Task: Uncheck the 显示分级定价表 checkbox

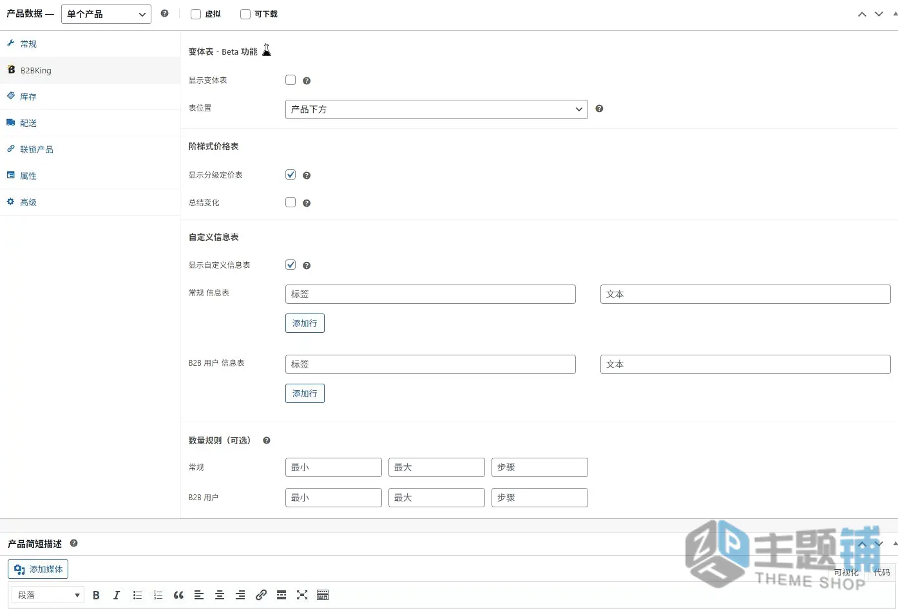Action: (291, 174)
